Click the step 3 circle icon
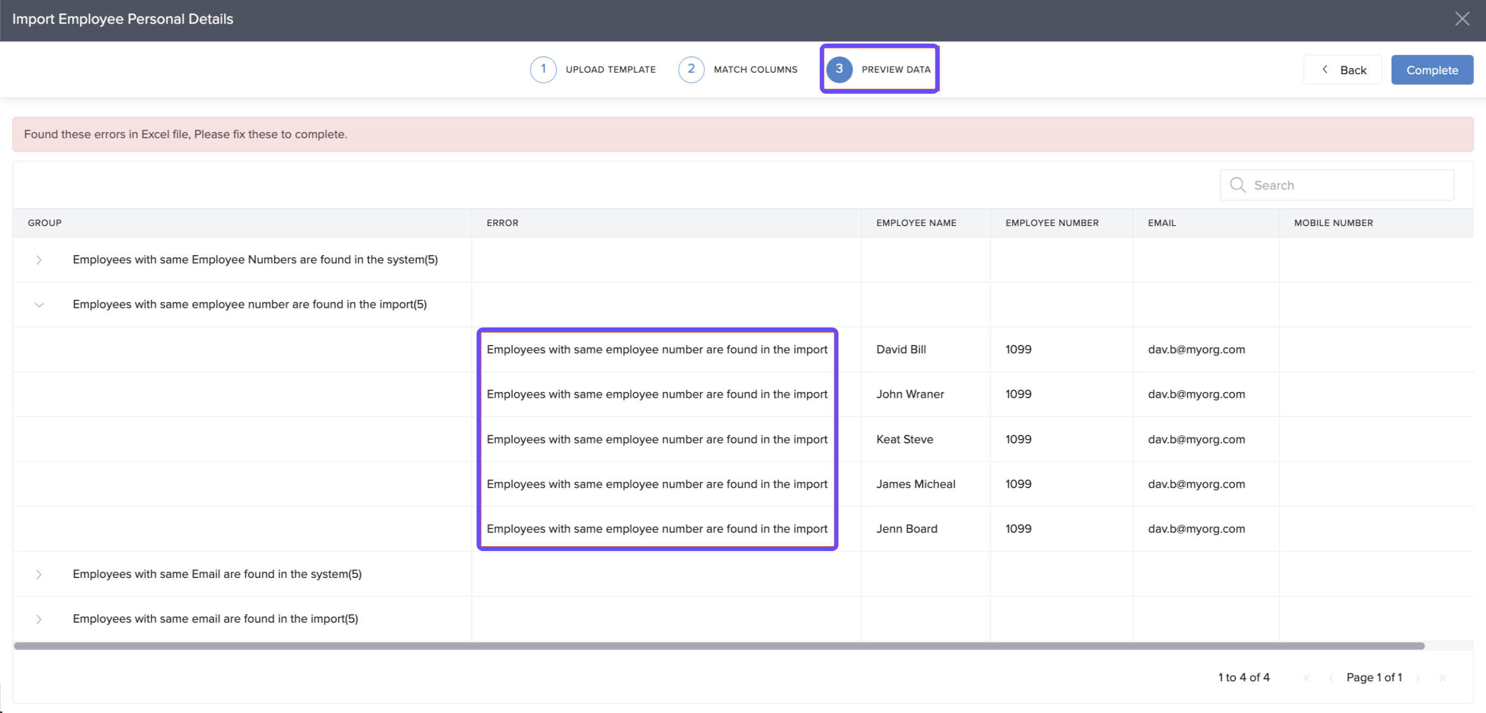 pos(839,69)
